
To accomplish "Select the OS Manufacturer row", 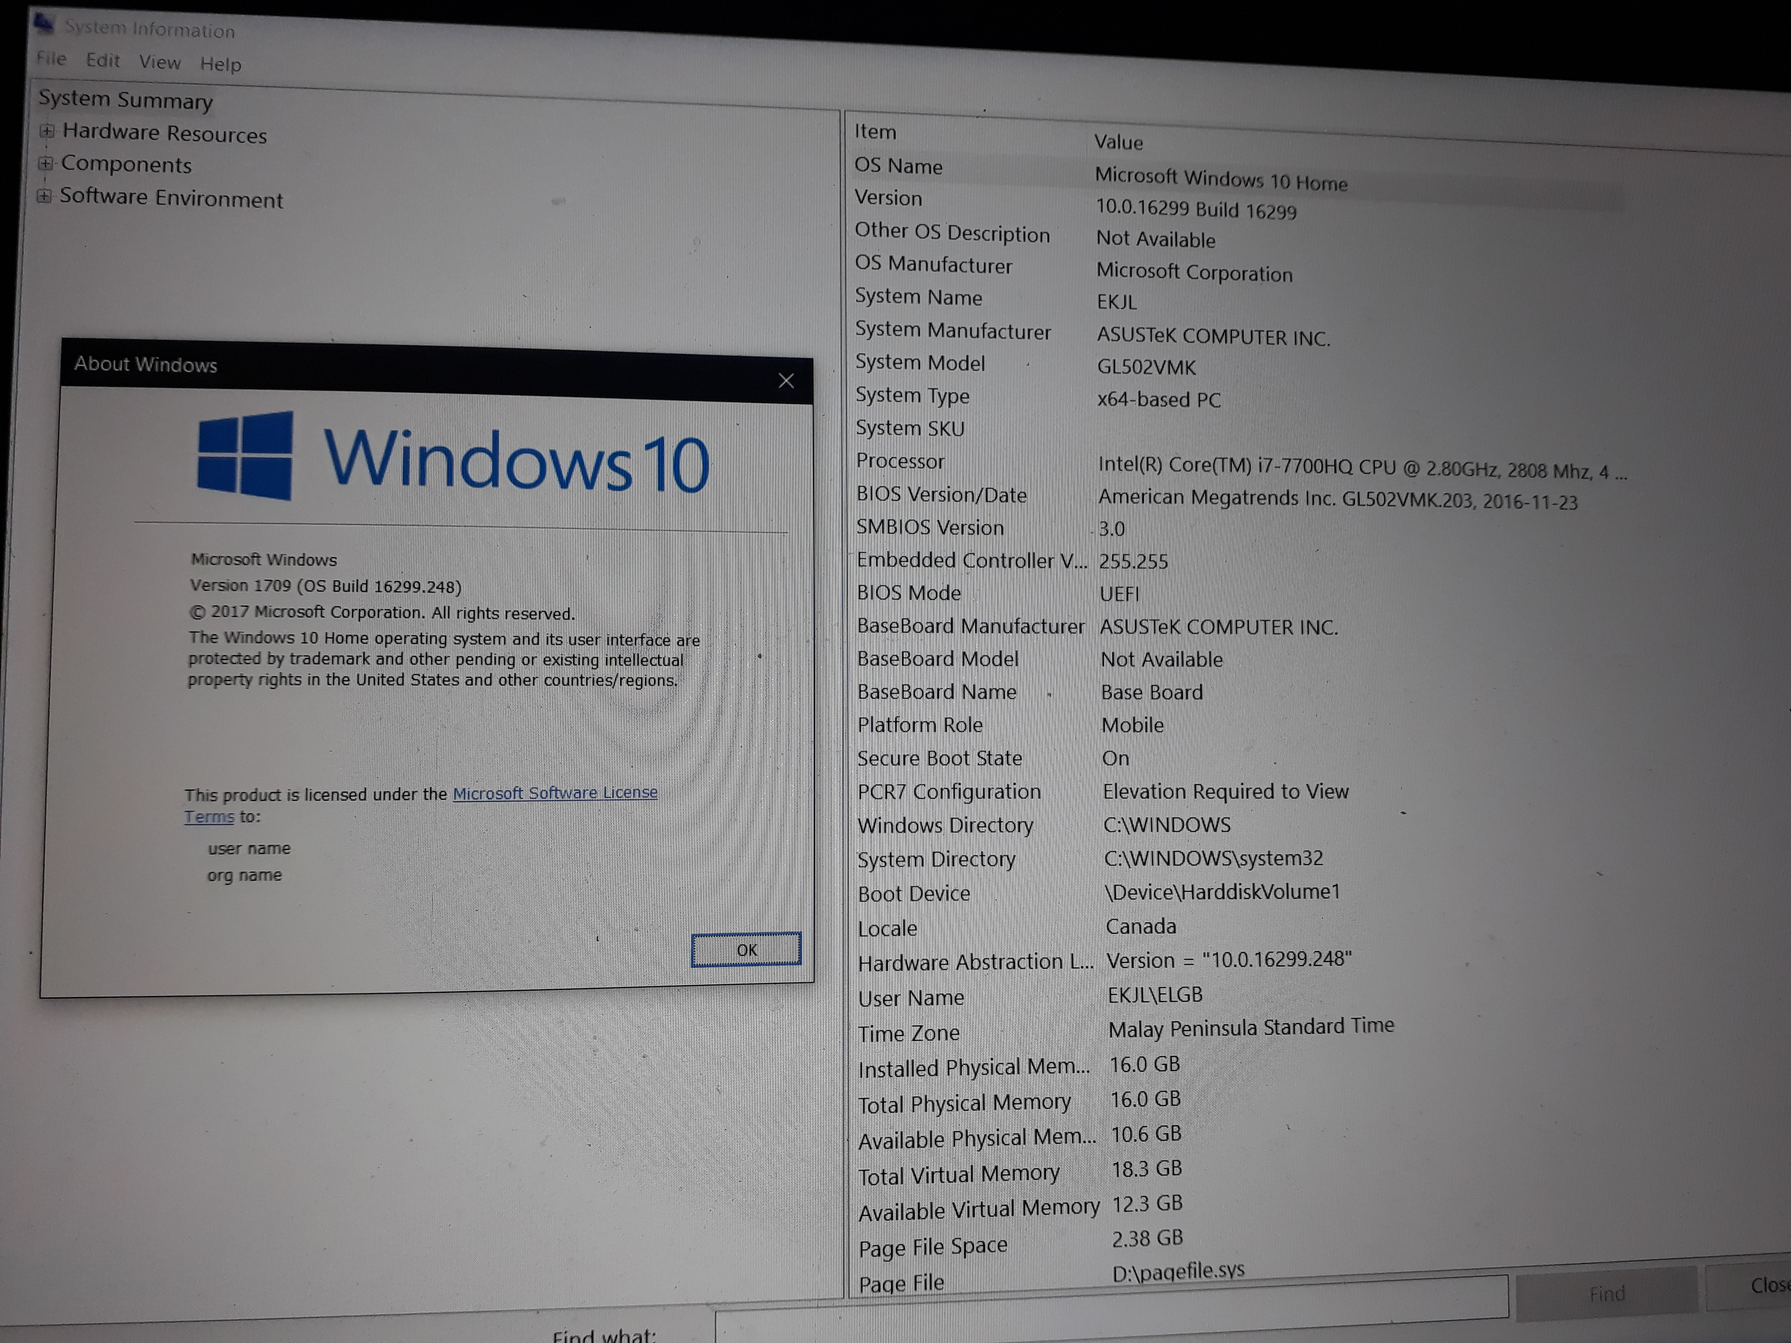I will (1074, 269).
